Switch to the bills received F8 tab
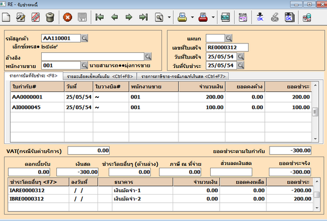The width and height of the screenshot is (327, 221). pos(33,76)
